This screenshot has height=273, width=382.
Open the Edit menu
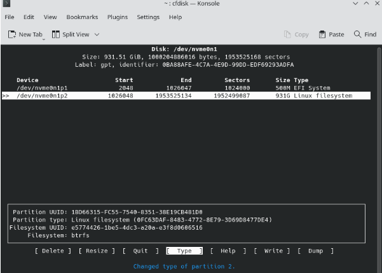pos(29,17)
